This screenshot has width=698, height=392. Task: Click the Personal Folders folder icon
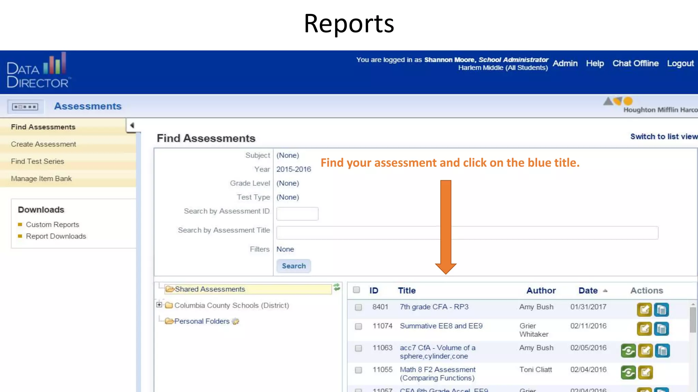point(169,321)
